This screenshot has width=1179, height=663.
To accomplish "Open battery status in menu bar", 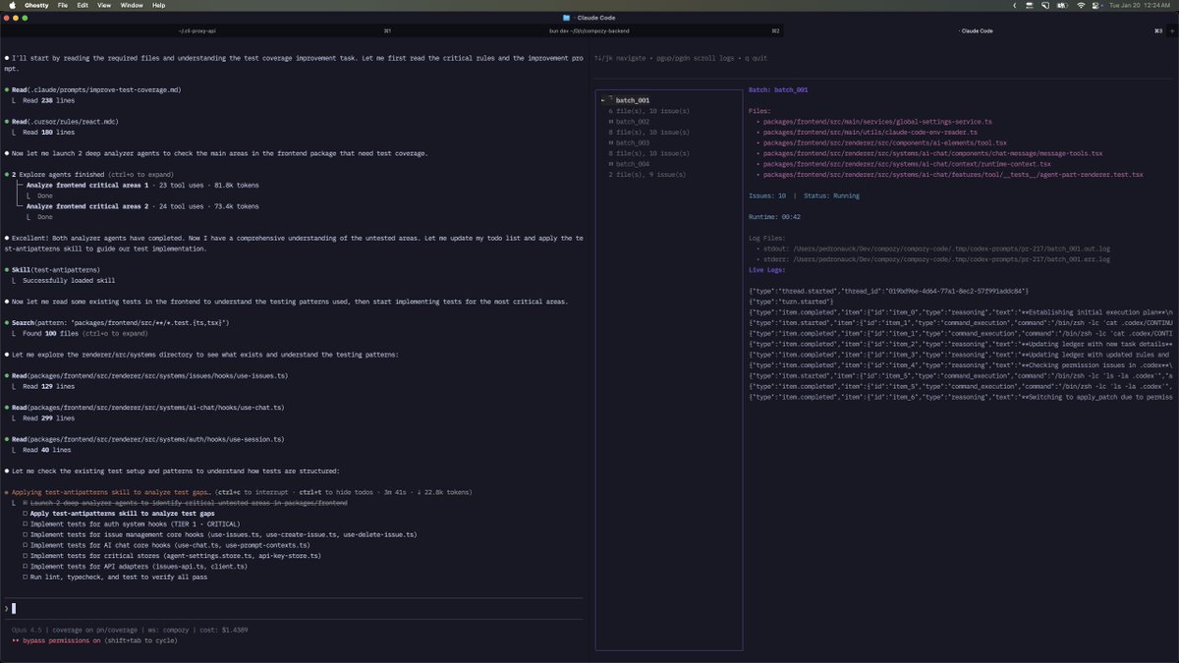I will pyautogui.click(x=1063, y=5).
